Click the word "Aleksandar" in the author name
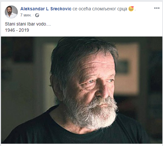 point(33,9)
